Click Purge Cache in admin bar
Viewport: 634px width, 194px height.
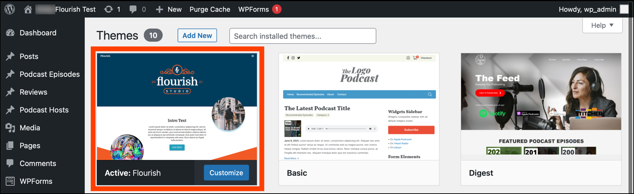210,9
